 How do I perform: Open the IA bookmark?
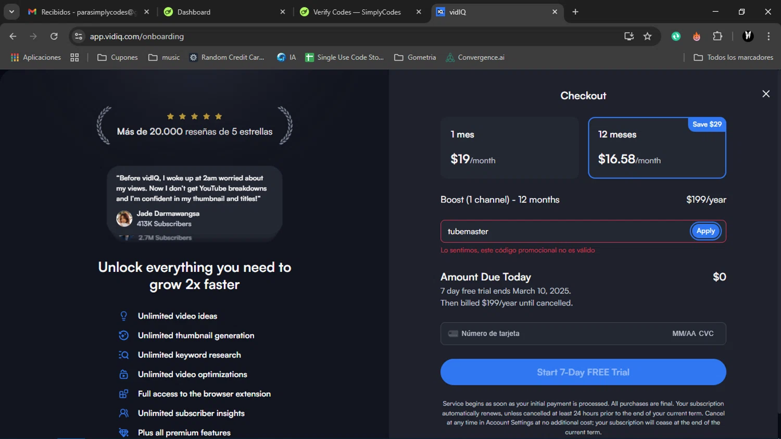tap(286, 57)
